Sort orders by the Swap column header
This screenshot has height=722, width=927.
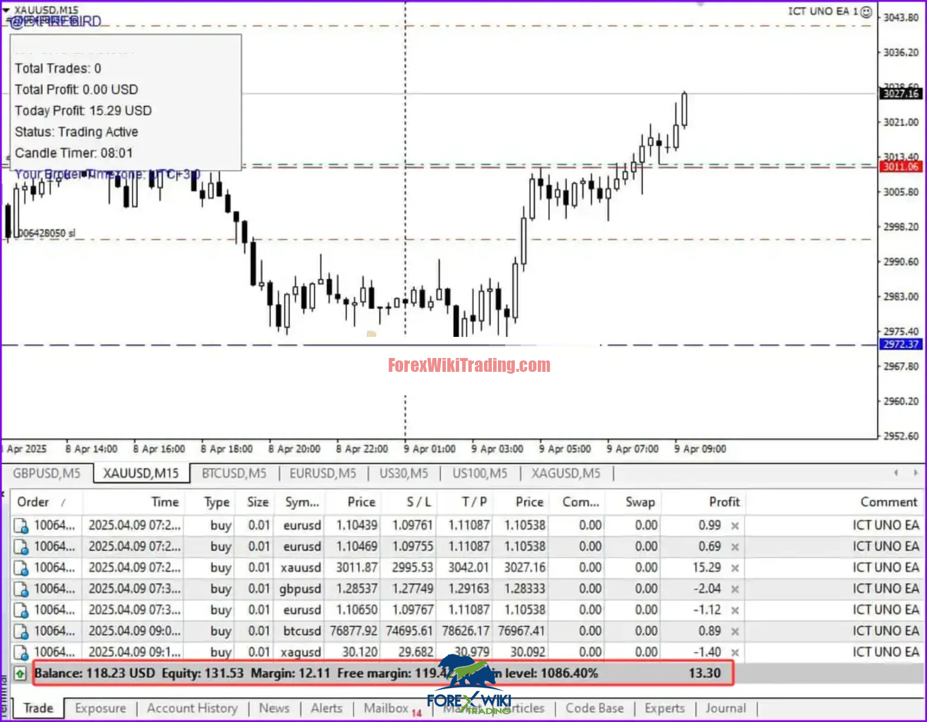[632, 502]
